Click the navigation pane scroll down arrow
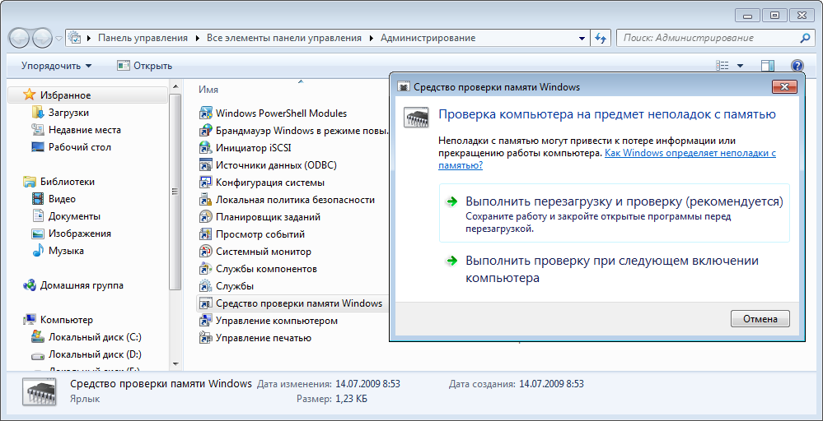This screenshot has width=823, height=421. coord(175,364)
